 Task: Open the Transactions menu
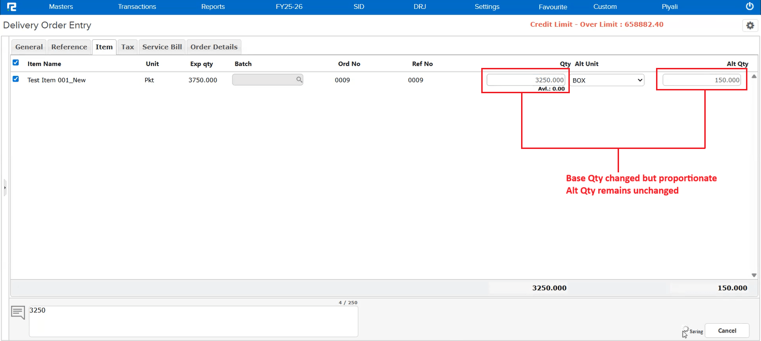pyautogui.click(x=137, y=7)
